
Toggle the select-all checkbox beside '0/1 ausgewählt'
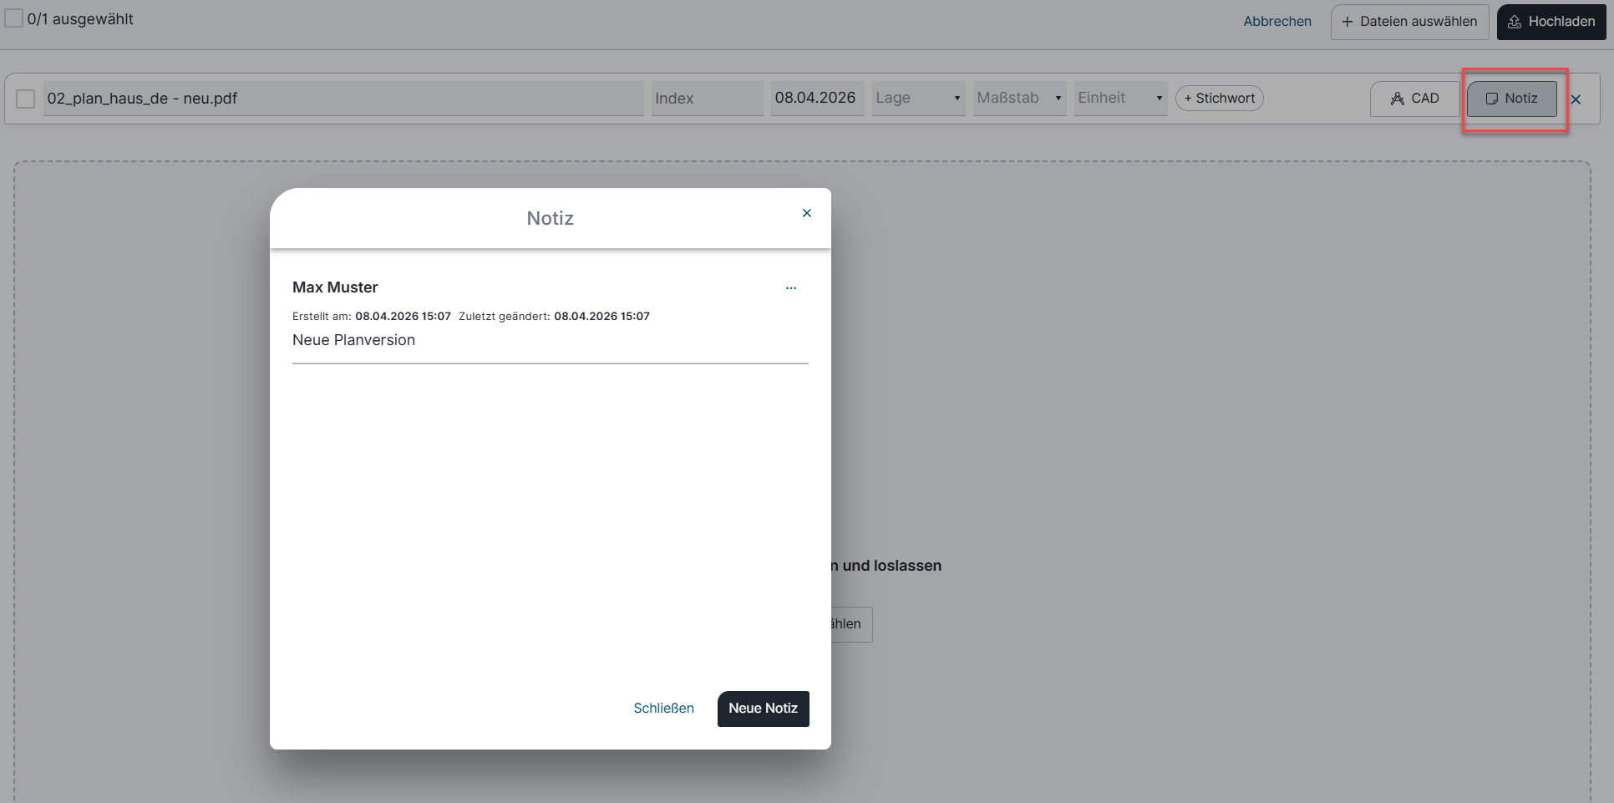14,18
